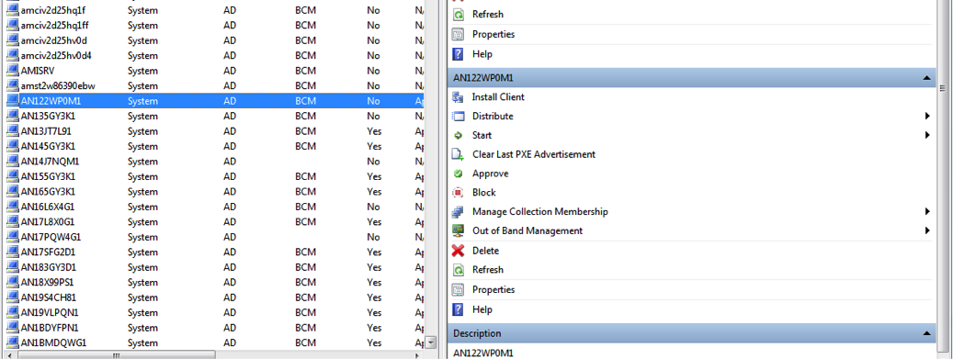This screenshot has height=359, width=953.
Task: Click AN122WP0M1 text under Description
Action: [483, 353]
